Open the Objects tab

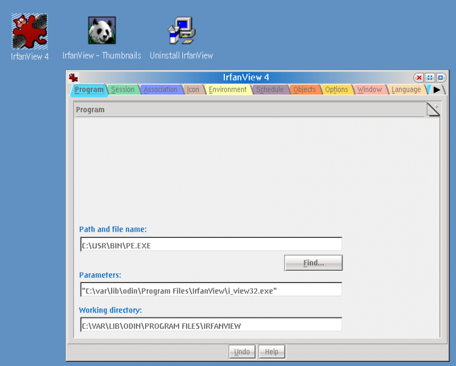coord(304,90)
